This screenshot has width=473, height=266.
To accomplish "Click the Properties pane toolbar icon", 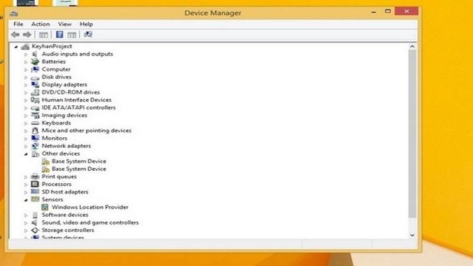I will click(x=72, y=35).
